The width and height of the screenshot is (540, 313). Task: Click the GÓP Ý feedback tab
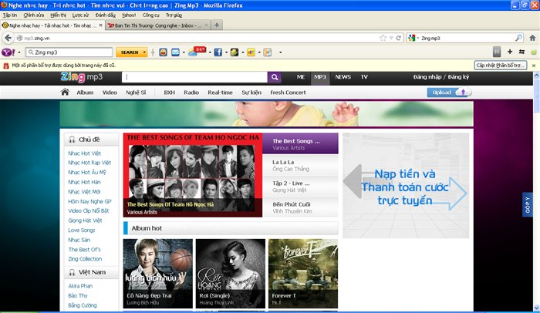point(527,204)
